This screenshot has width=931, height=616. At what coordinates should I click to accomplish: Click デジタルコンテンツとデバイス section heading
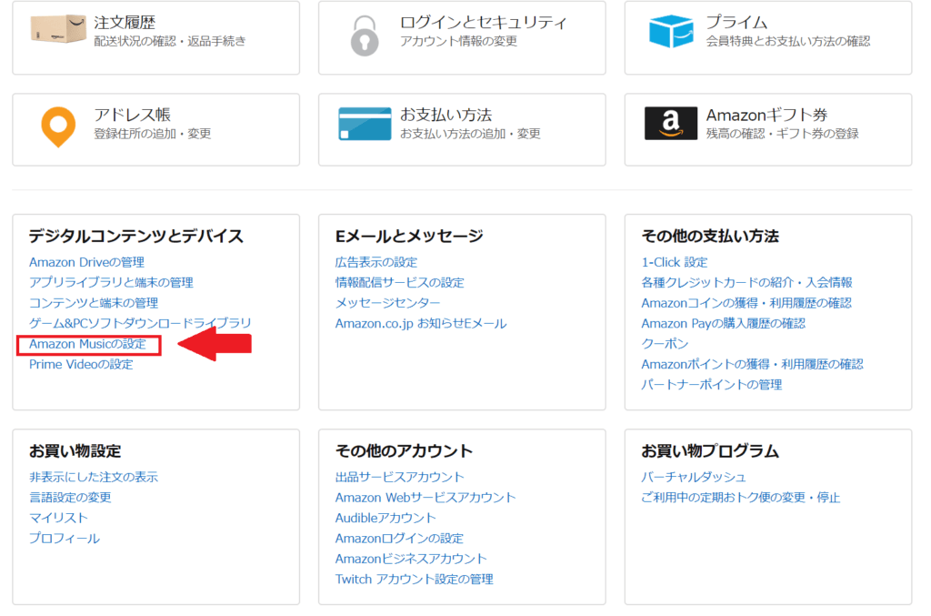point(136,236)
